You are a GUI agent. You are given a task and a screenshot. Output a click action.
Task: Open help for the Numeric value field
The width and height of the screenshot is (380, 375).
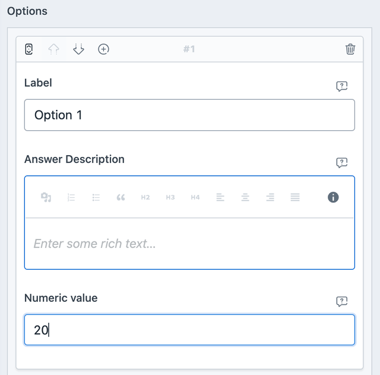[x=341, y=301]
